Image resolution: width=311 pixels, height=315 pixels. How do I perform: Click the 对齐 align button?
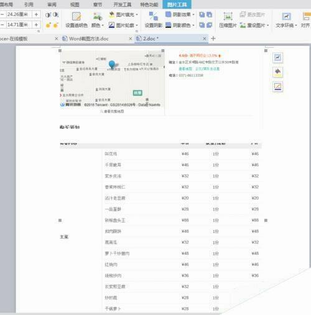(x=306, y=20)
